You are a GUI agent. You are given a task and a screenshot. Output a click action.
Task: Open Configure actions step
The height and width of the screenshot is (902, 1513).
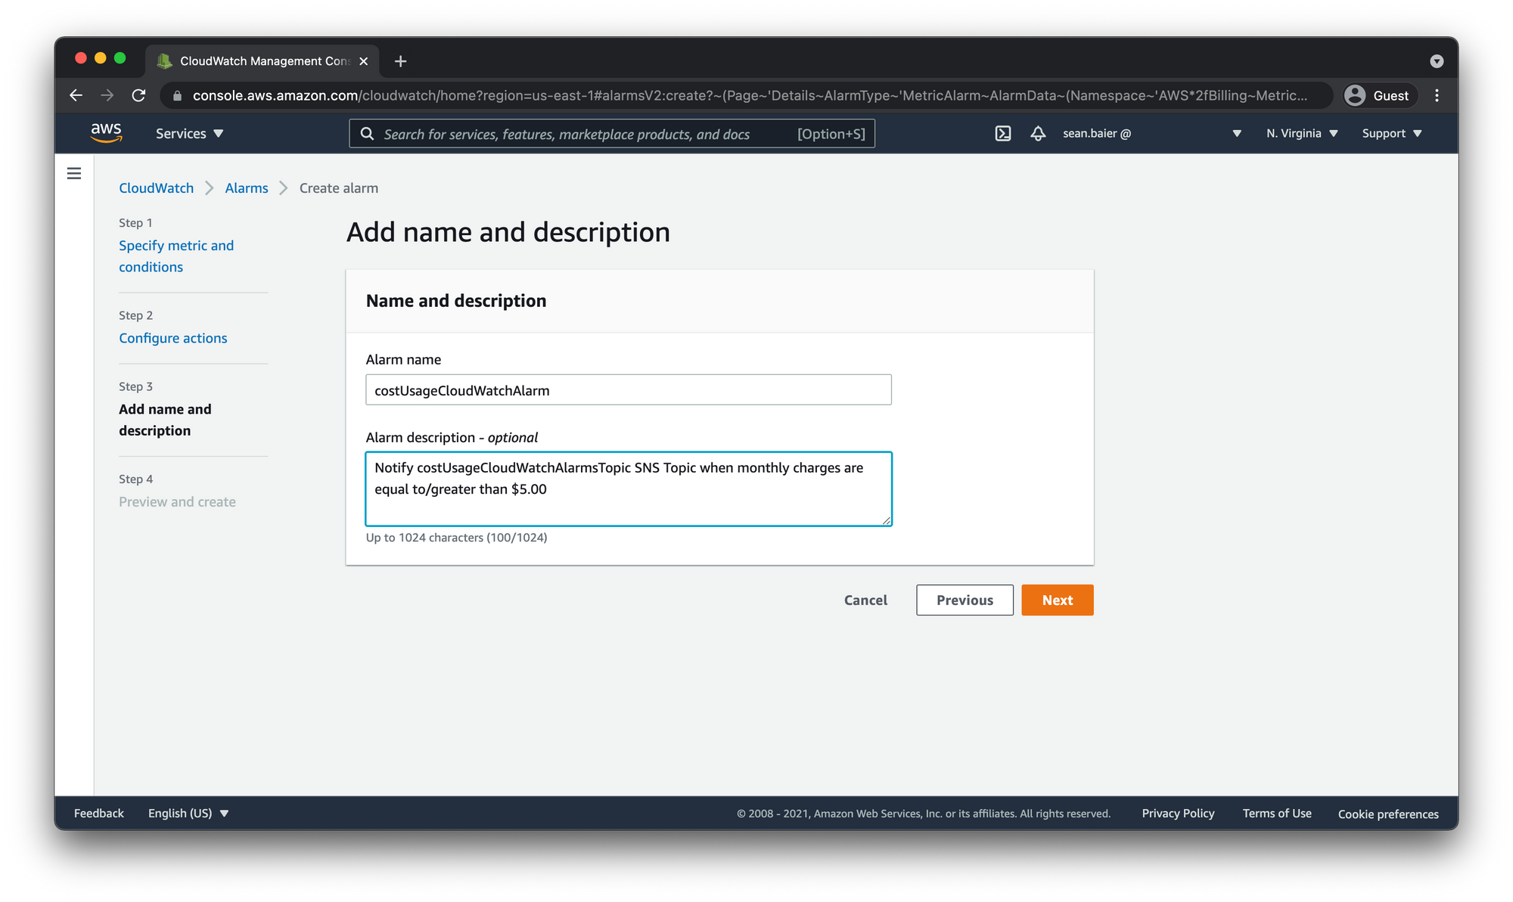tap(172, 338)
